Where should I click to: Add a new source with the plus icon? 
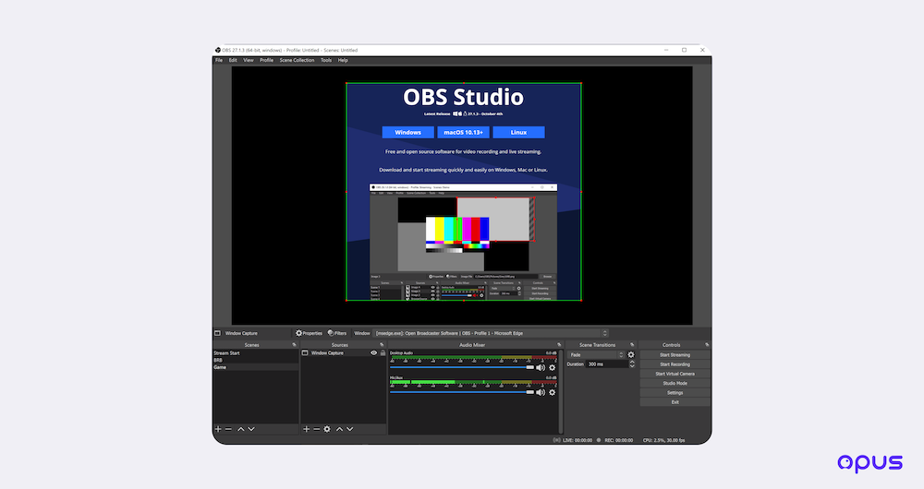click(x=306, y=429)
